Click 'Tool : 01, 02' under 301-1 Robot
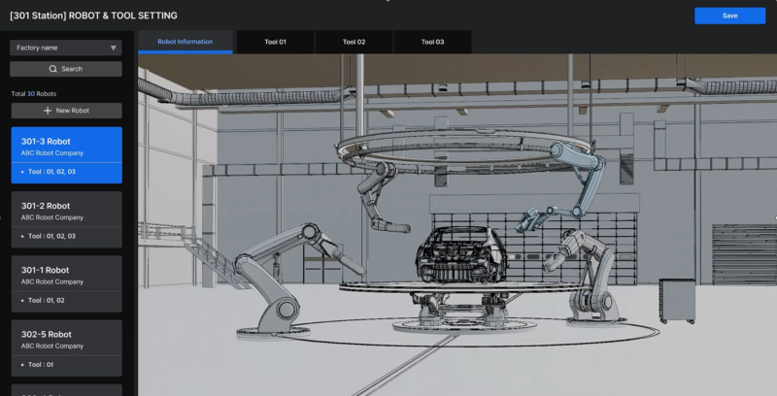The width and height of the screenshot is (777, 396). point(47,301)
